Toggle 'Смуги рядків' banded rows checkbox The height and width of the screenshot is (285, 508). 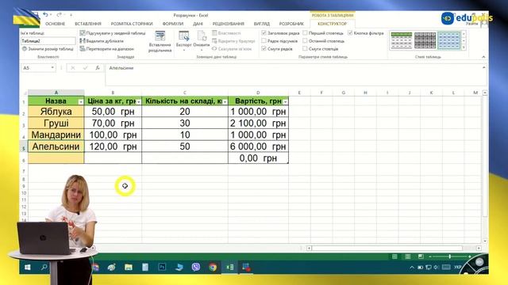(264, 48)
